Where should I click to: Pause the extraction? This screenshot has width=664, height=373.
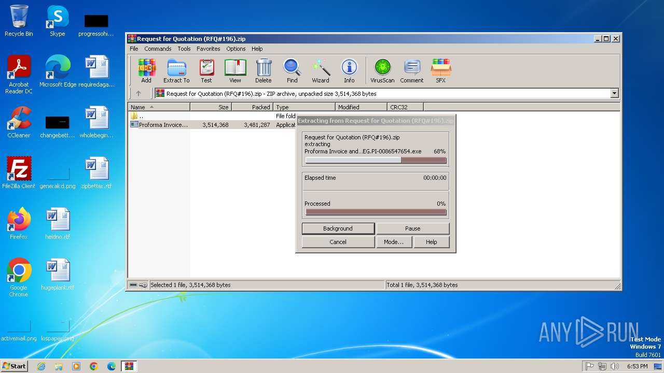(x=413, y=228)
